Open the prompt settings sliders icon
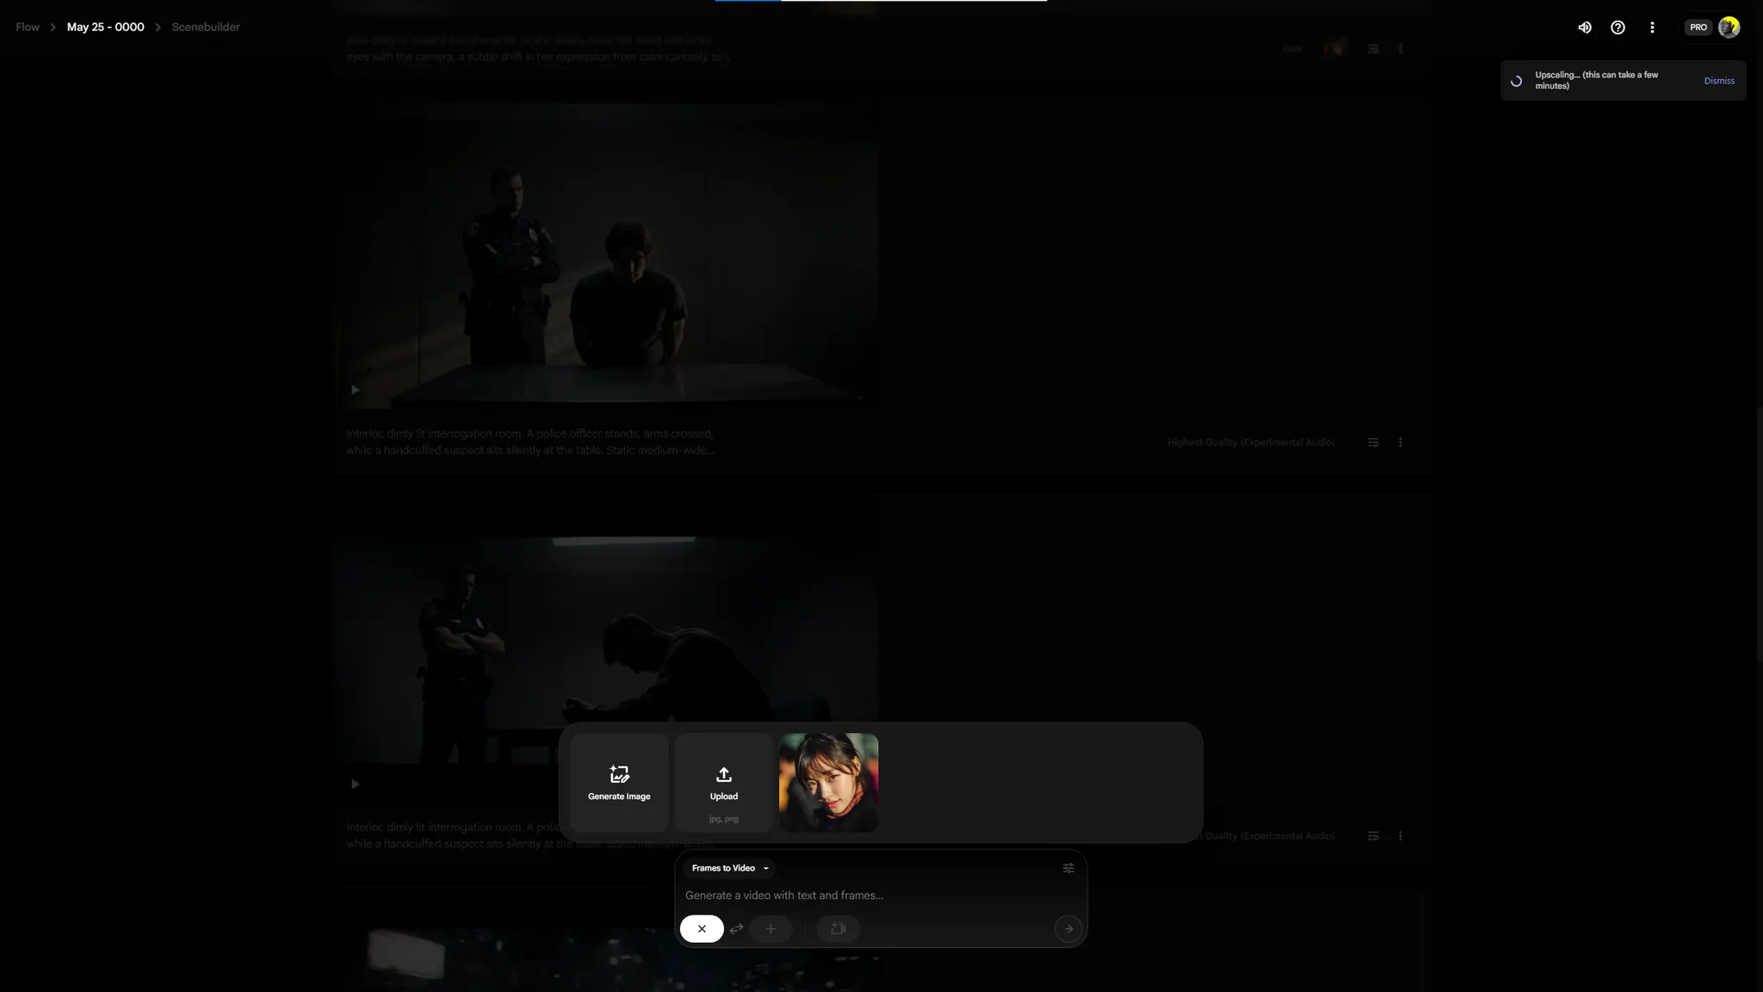The width and height of the screenshot is (1763, 992). pyautogui.click(x=1068, y=868)
